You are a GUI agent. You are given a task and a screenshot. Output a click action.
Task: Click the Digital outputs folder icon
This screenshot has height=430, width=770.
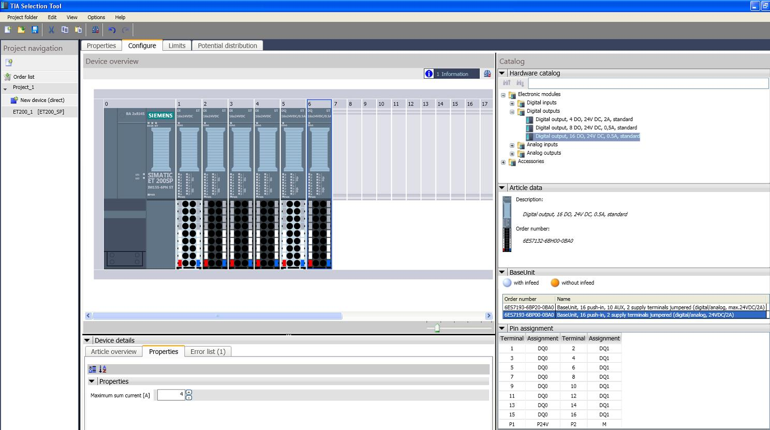[521, 111]
